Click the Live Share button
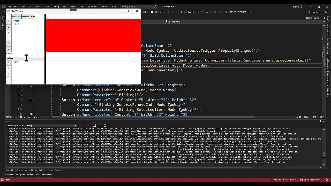 [x=314, y=12]
